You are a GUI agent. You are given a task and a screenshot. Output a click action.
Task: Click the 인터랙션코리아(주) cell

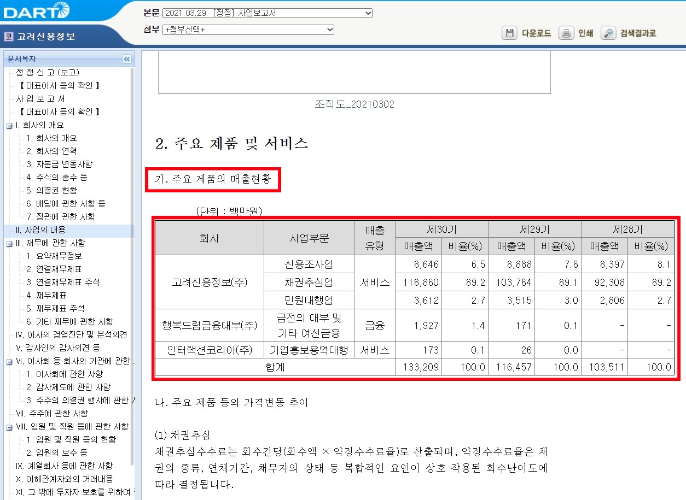coord(210,350)
